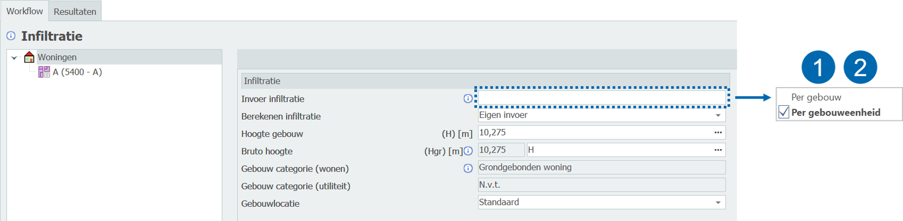Open ellipsis button for Hoogte gebouw
This screenshot has height=221, width=903.
pos(718,132)
